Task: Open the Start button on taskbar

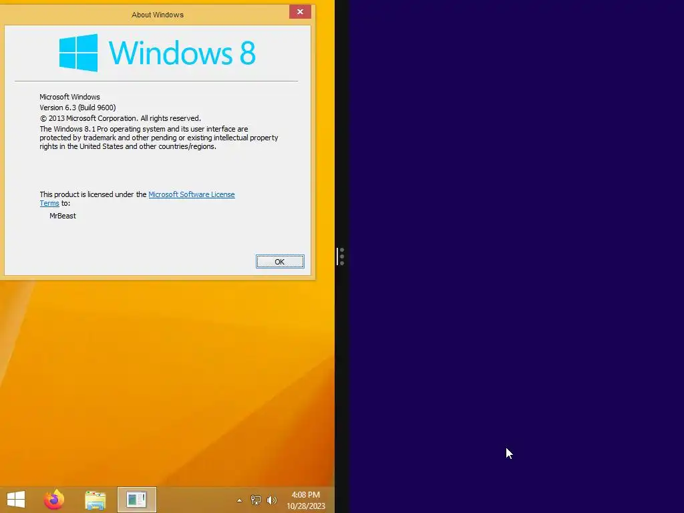Action: pos(16,500)
